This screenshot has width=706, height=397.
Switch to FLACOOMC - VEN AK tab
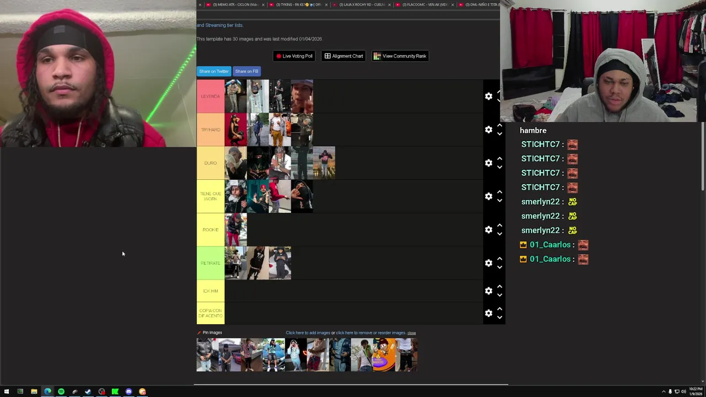click(x=424, y=4)
